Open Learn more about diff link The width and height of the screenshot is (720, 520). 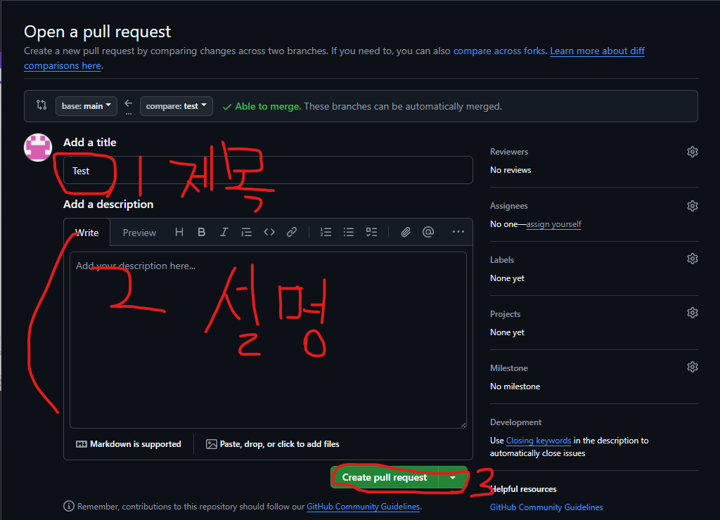click(x=598, y=51)
